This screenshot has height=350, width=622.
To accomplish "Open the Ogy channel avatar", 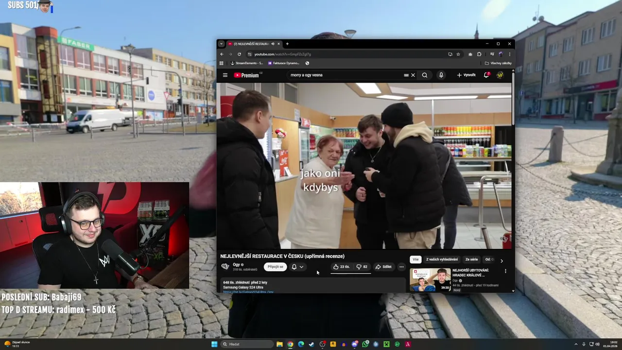I will tap(225, 266).
